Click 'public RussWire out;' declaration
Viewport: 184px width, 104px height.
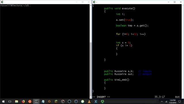pos(119,74)
